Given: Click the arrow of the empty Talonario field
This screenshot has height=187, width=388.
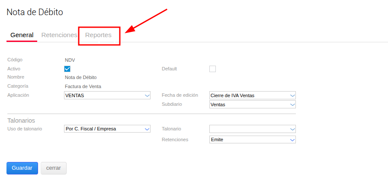Looking at the screenshot, I should click(292, 129).
